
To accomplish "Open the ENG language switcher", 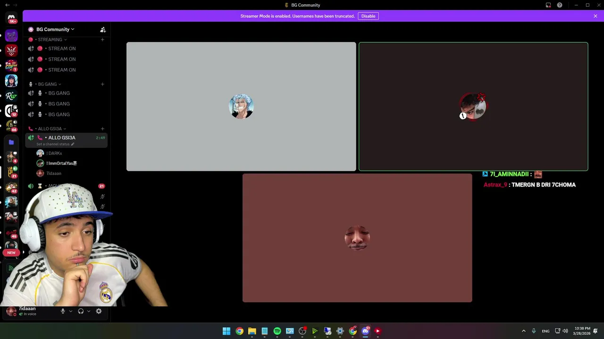I will pos(545,331).
